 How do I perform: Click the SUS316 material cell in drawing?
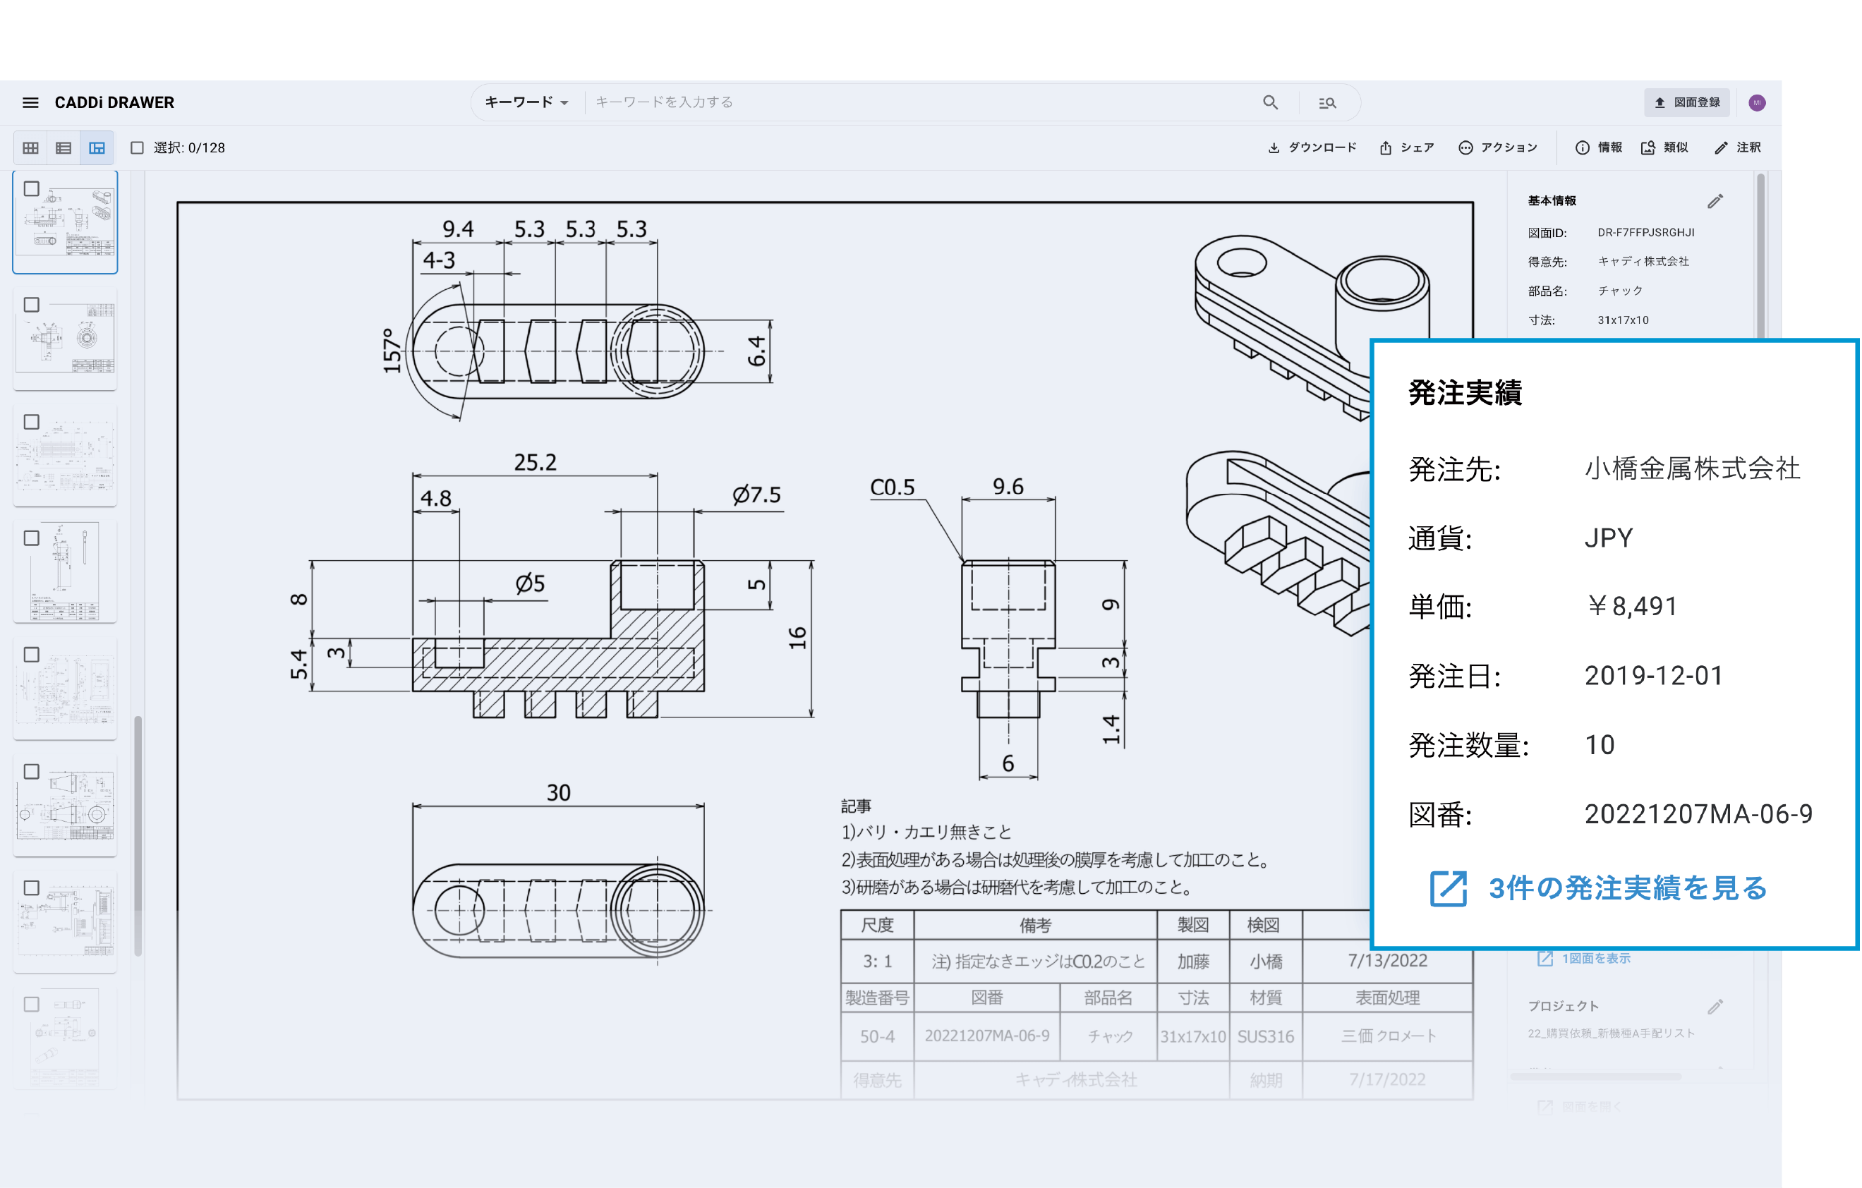pos(1265,1036)
